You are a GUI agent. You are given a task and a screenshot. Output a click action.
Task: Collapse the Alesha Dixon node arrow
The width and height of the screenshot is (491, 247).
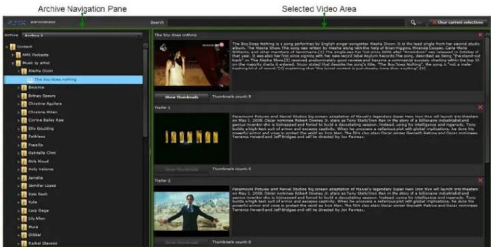18,71
